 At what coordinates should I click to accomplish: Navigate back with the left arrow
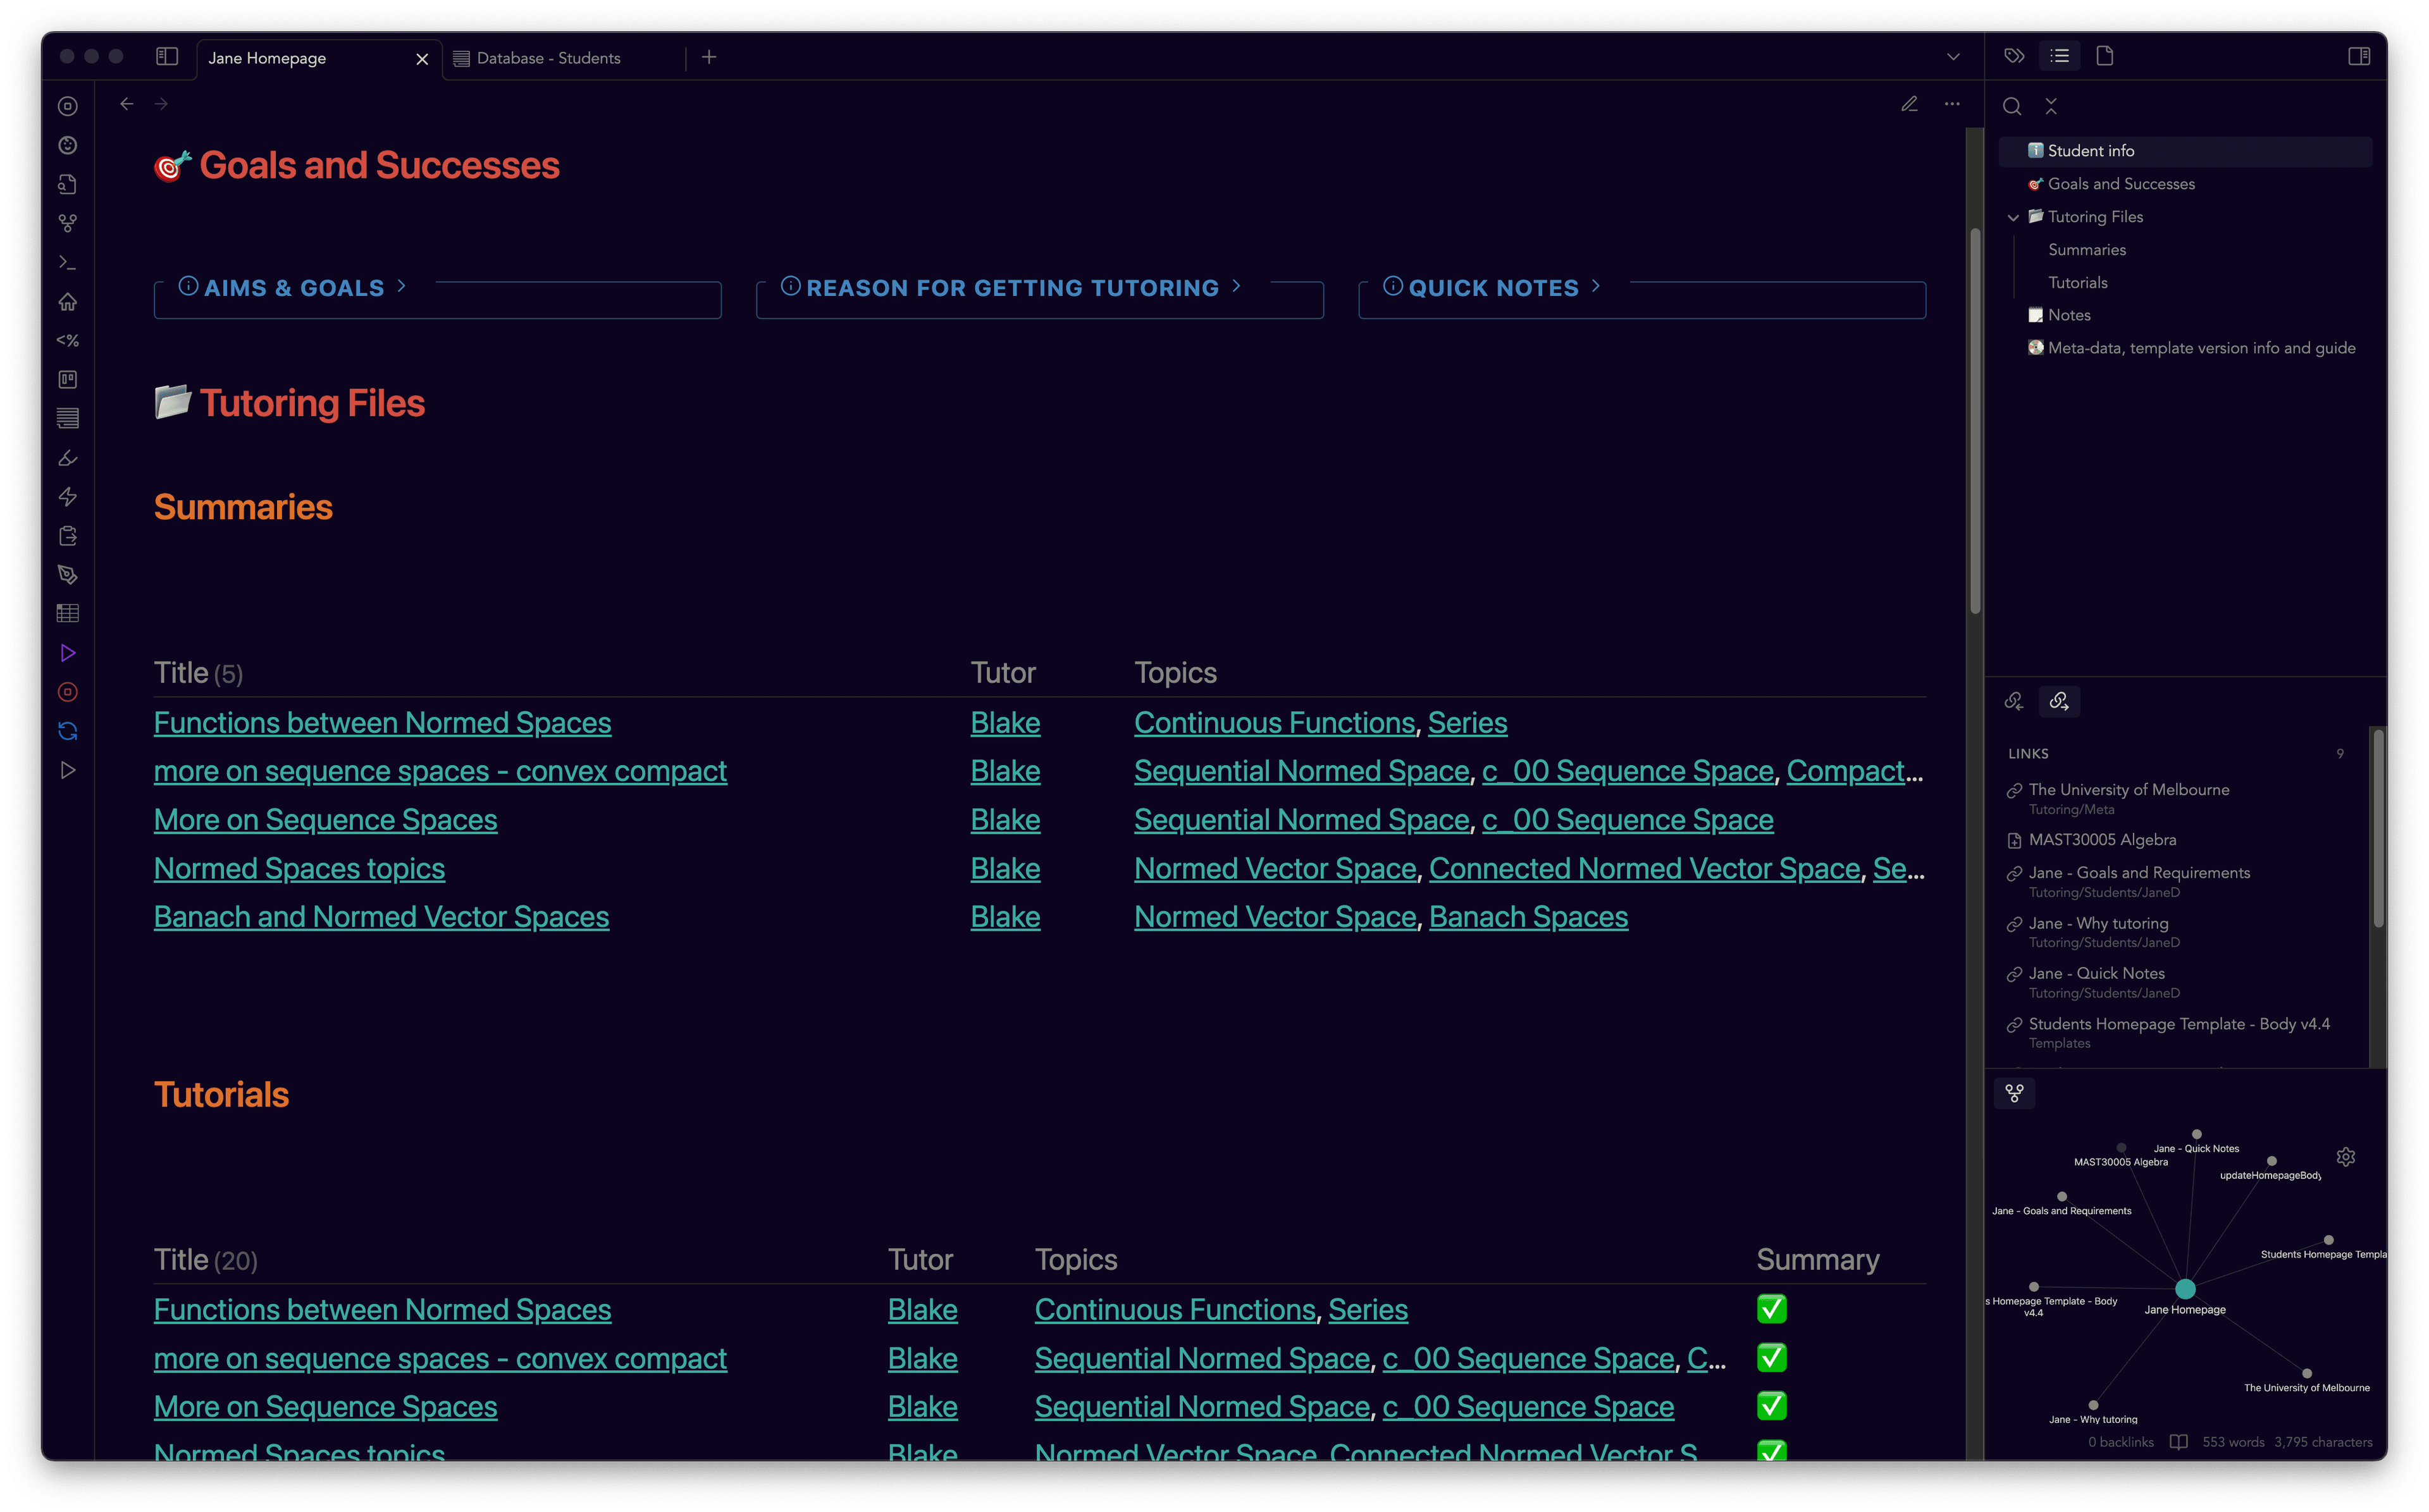[x=126, y=104]
